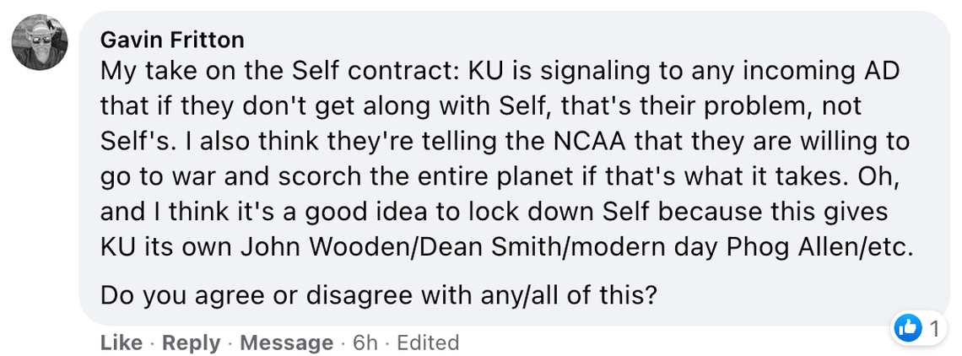Click the phrase "My take on the Self contract"

coord(277,72)
